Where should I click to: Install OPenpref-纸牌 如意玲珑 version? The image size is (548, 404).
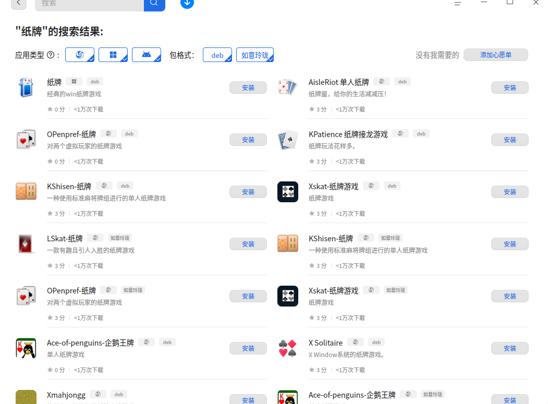pyautogui.click(x=248, y=296)
